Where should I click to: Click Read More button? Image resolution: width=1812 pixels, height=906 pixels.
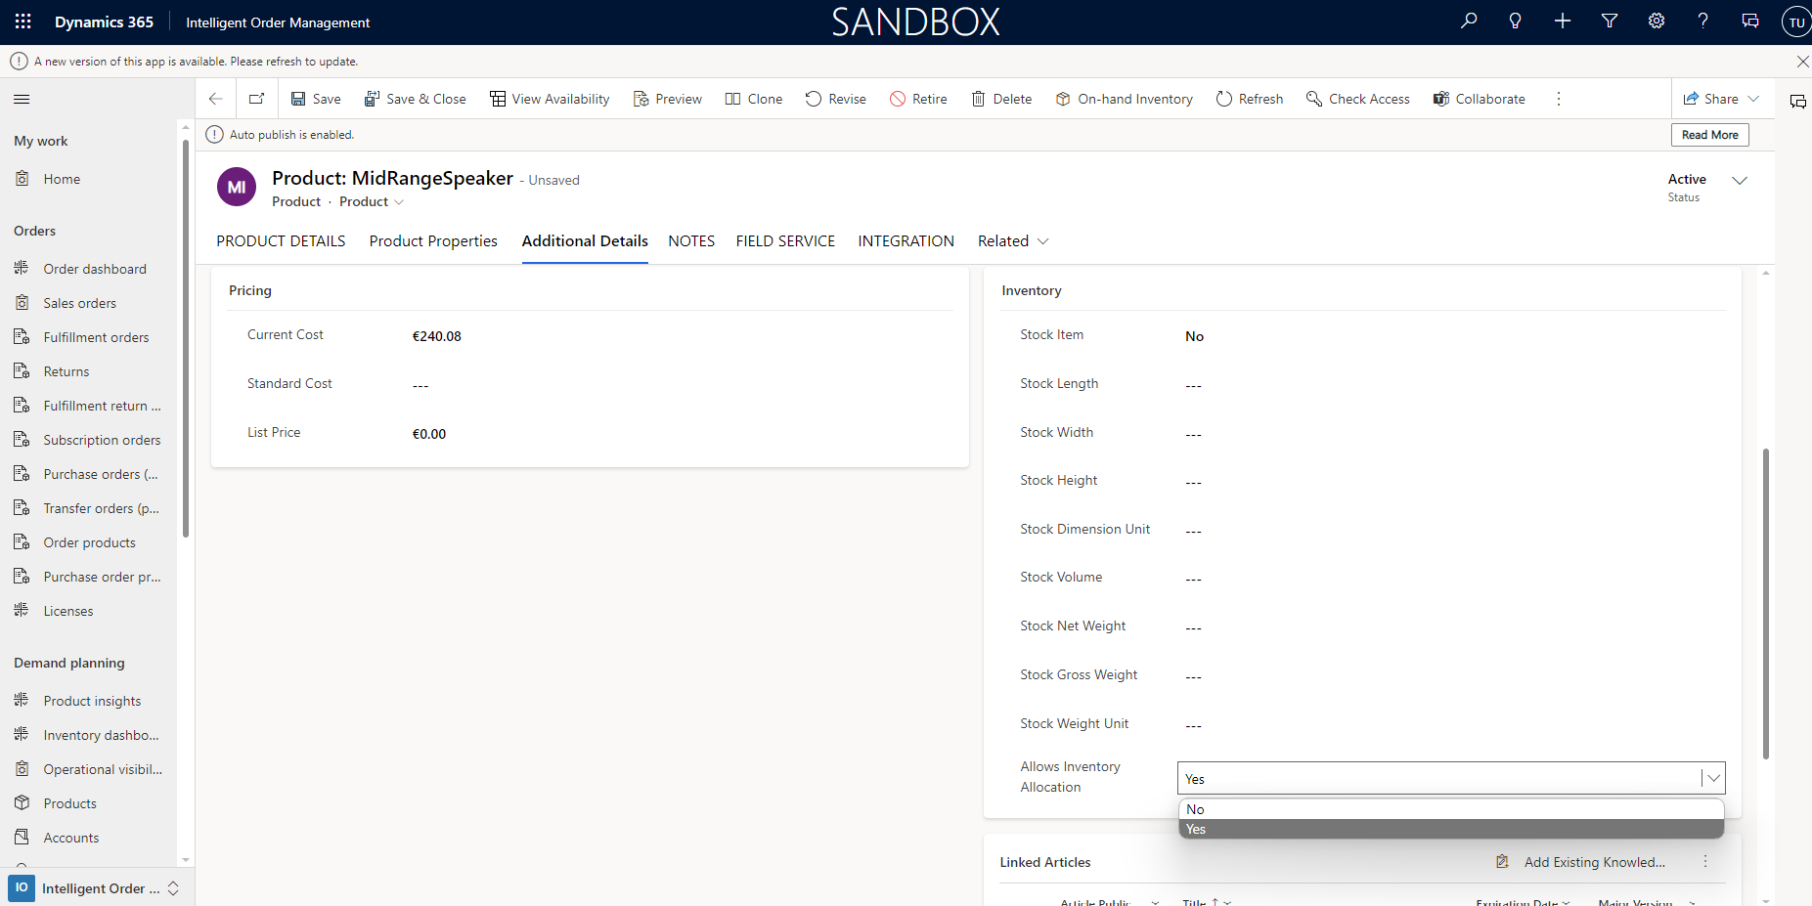click(1709, 135)
